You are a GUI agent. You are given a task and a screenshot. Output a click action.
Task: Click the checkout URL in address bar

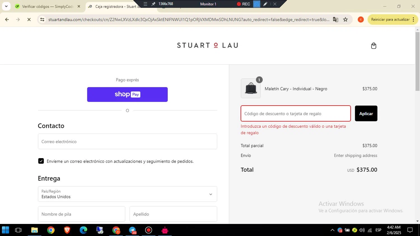(189, 19)
